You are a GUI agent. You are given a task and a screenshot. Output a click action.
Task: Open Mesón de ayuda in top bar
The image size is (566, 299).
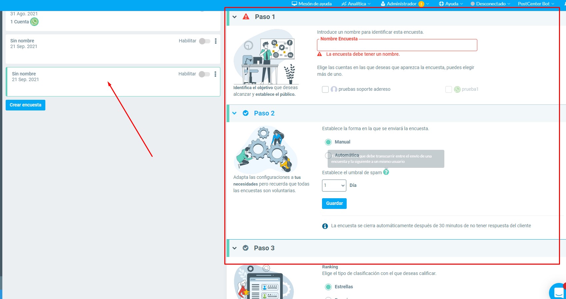pyautogui.click(x=311, y=4)
